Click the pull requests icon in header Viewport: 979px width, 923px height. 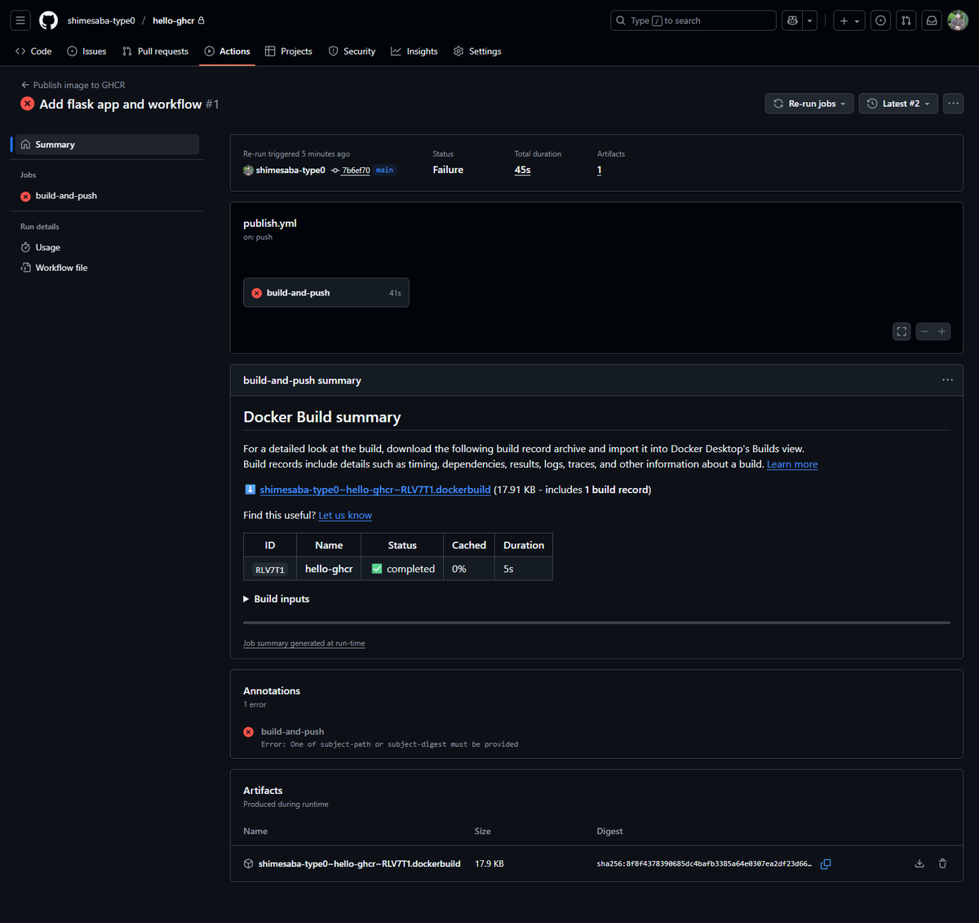[906, 20]
